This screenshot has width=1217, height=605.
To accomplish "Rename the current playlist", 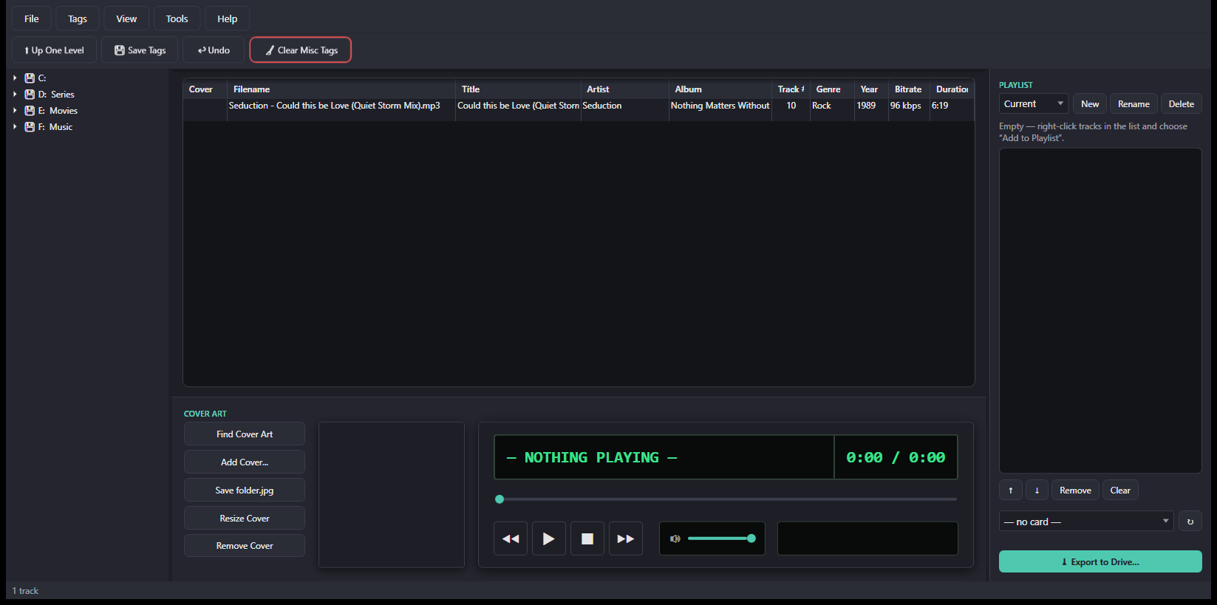I will [1134, 104].
